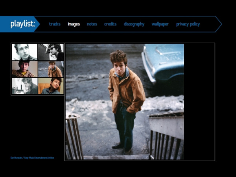Select the sunglasses and microphone thumbnail
The image size is (236, 177).
pos(51,52)
